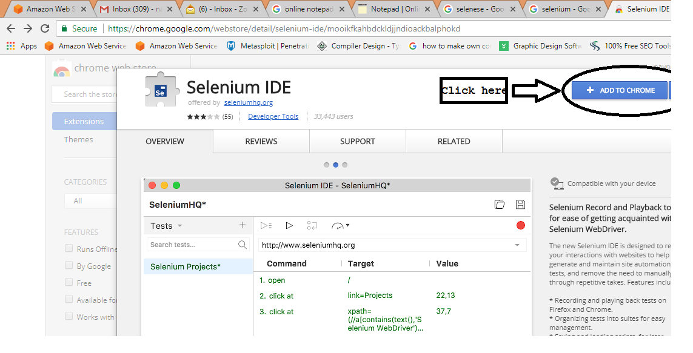
Task: Toggle the By Google checkbox
Action: (x=69, y=265)
